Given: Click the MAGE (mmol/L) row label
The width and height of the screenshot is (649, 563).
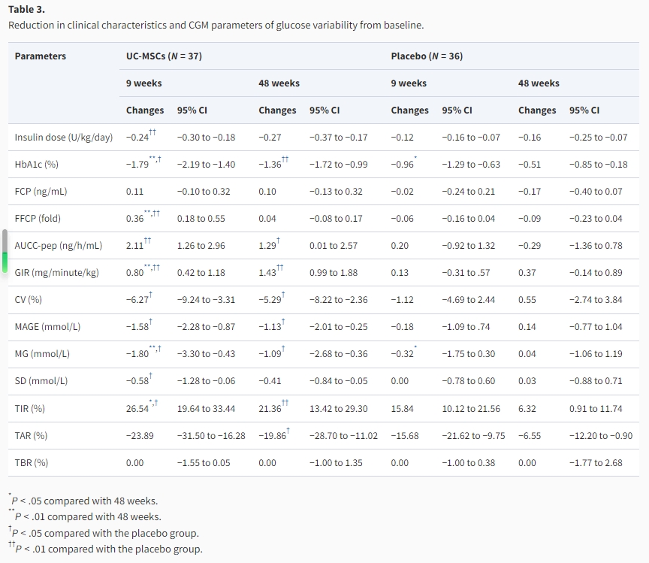Looking at the screenshot, I should pyautogui.click(x=47, y=327).
